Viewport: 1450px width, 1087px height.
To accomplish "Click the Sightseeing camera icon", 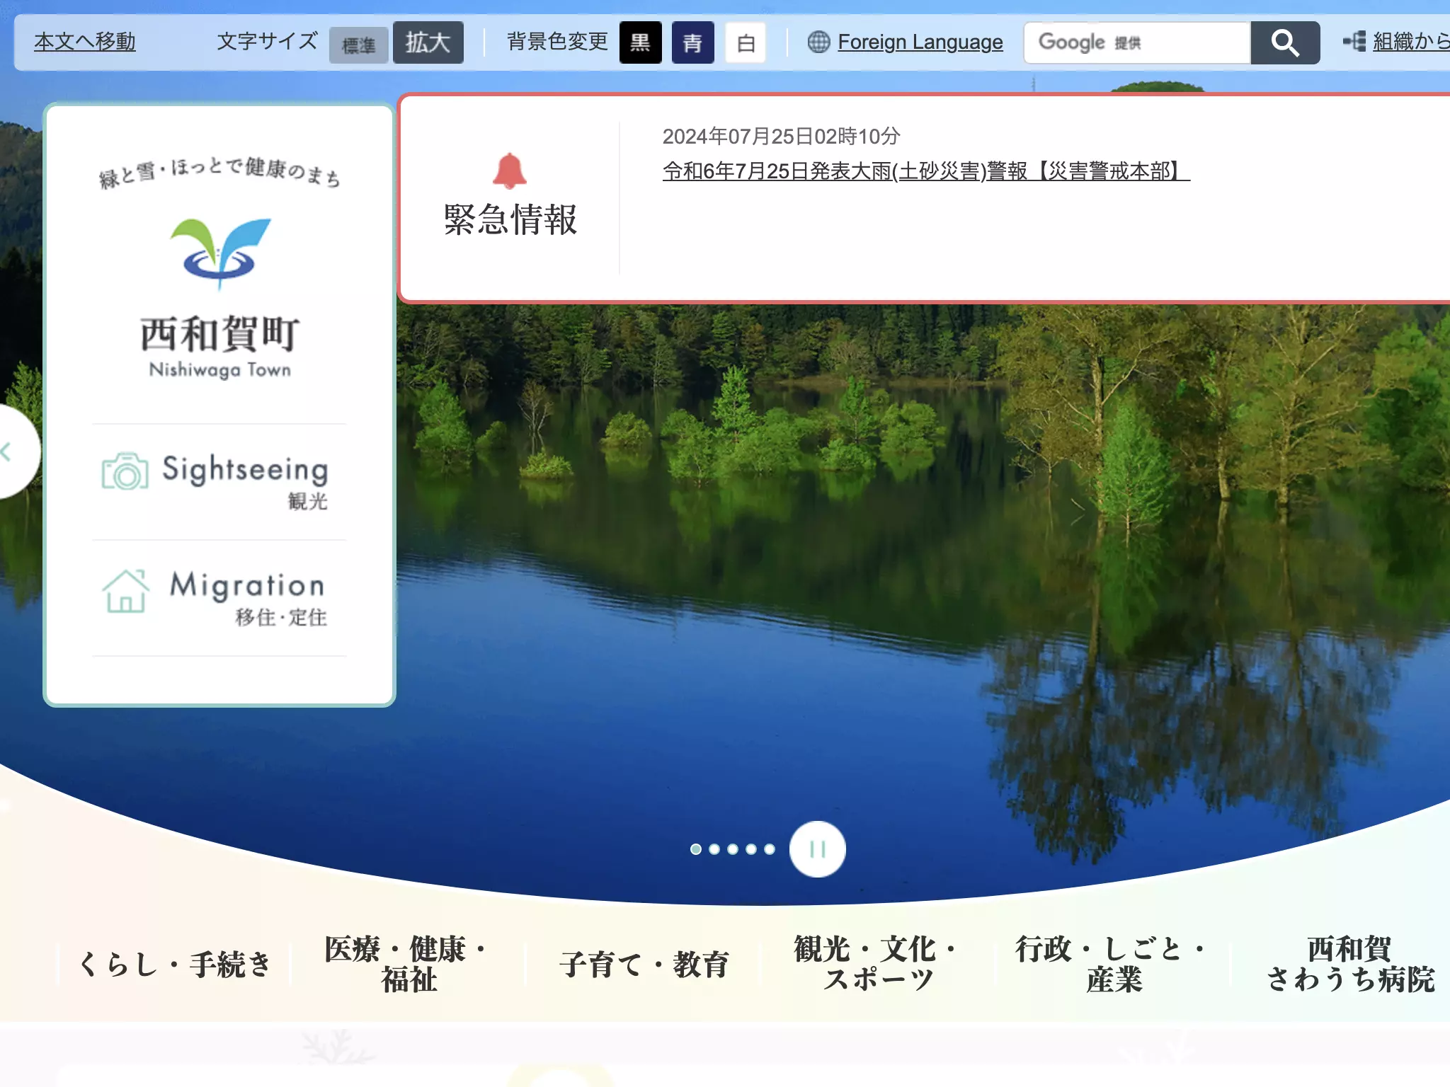I will point(125,471).
